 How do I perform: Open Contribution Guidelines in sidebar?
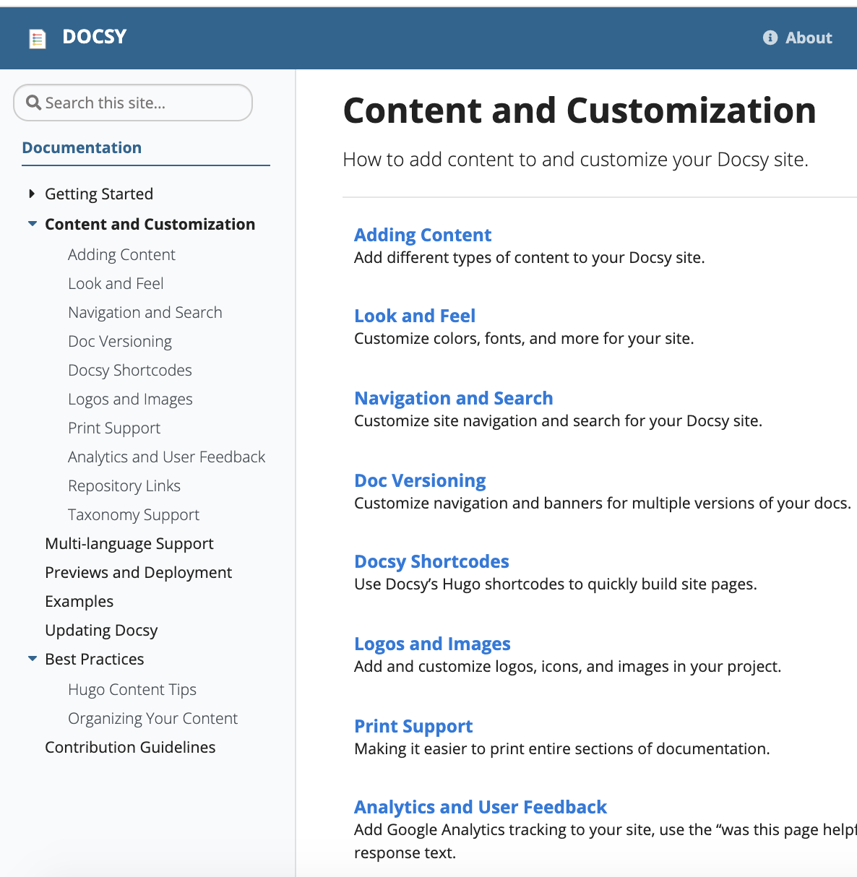tap(130, 747)
